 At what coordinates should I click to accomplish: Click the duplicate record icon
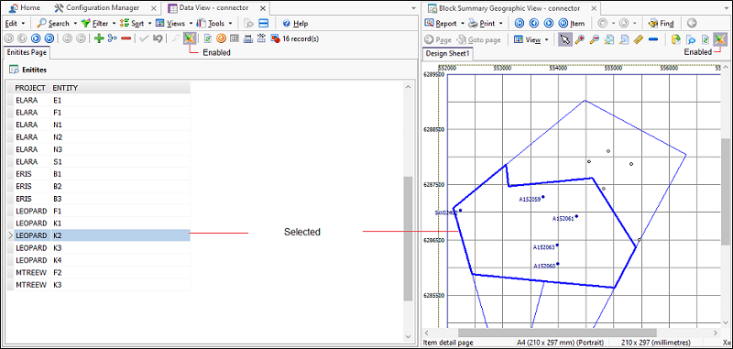coord(112,38)
